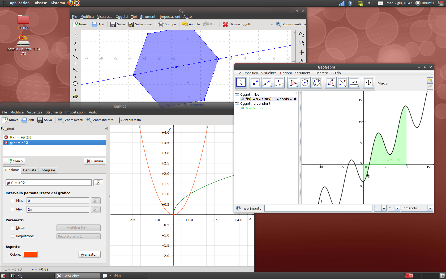This screenshot has height=279, width=446.
Task: Click the Avanzato... button
Action: point(89,255)
